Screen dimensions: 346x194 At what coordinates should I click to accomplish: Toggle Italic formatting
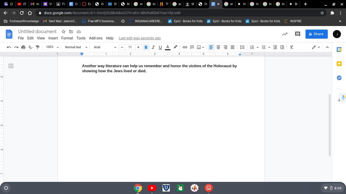[153, 47]
